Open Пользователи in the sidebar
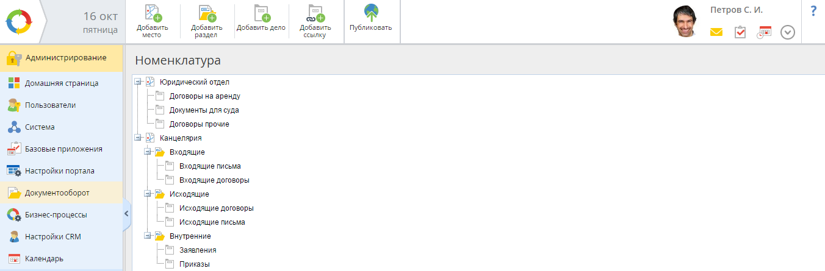 pyautogui.click(x=61, y=105)
